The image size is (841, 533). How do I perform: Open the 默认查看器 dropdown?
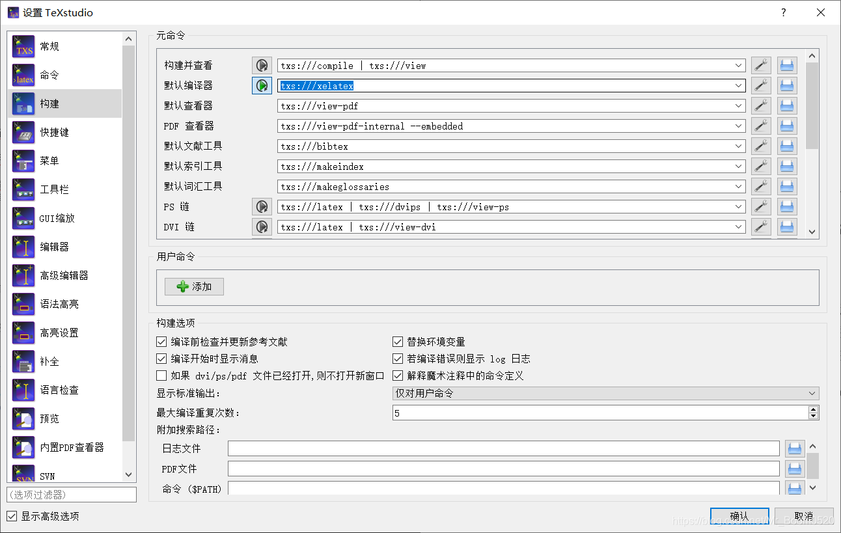coord(739,105)
